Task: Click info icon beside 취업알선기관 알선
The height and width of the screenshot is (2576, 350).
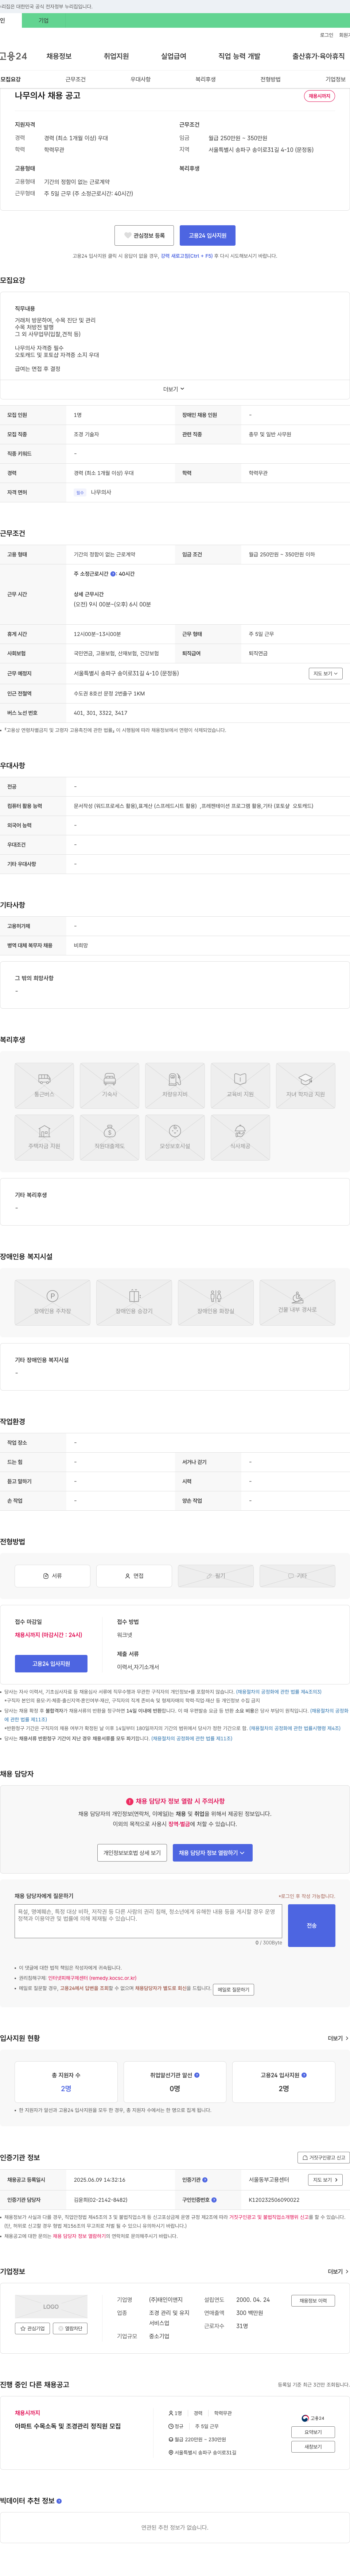Action: (x=197, y=2075)
